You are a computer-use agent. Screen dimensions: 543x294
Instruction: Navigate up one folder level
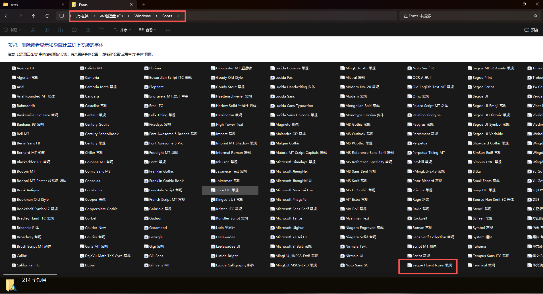coord(34,16)
